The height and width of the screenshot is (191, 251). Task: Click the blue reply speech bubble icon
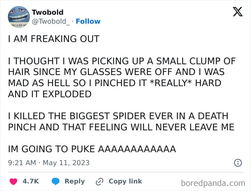click(56, 182)
